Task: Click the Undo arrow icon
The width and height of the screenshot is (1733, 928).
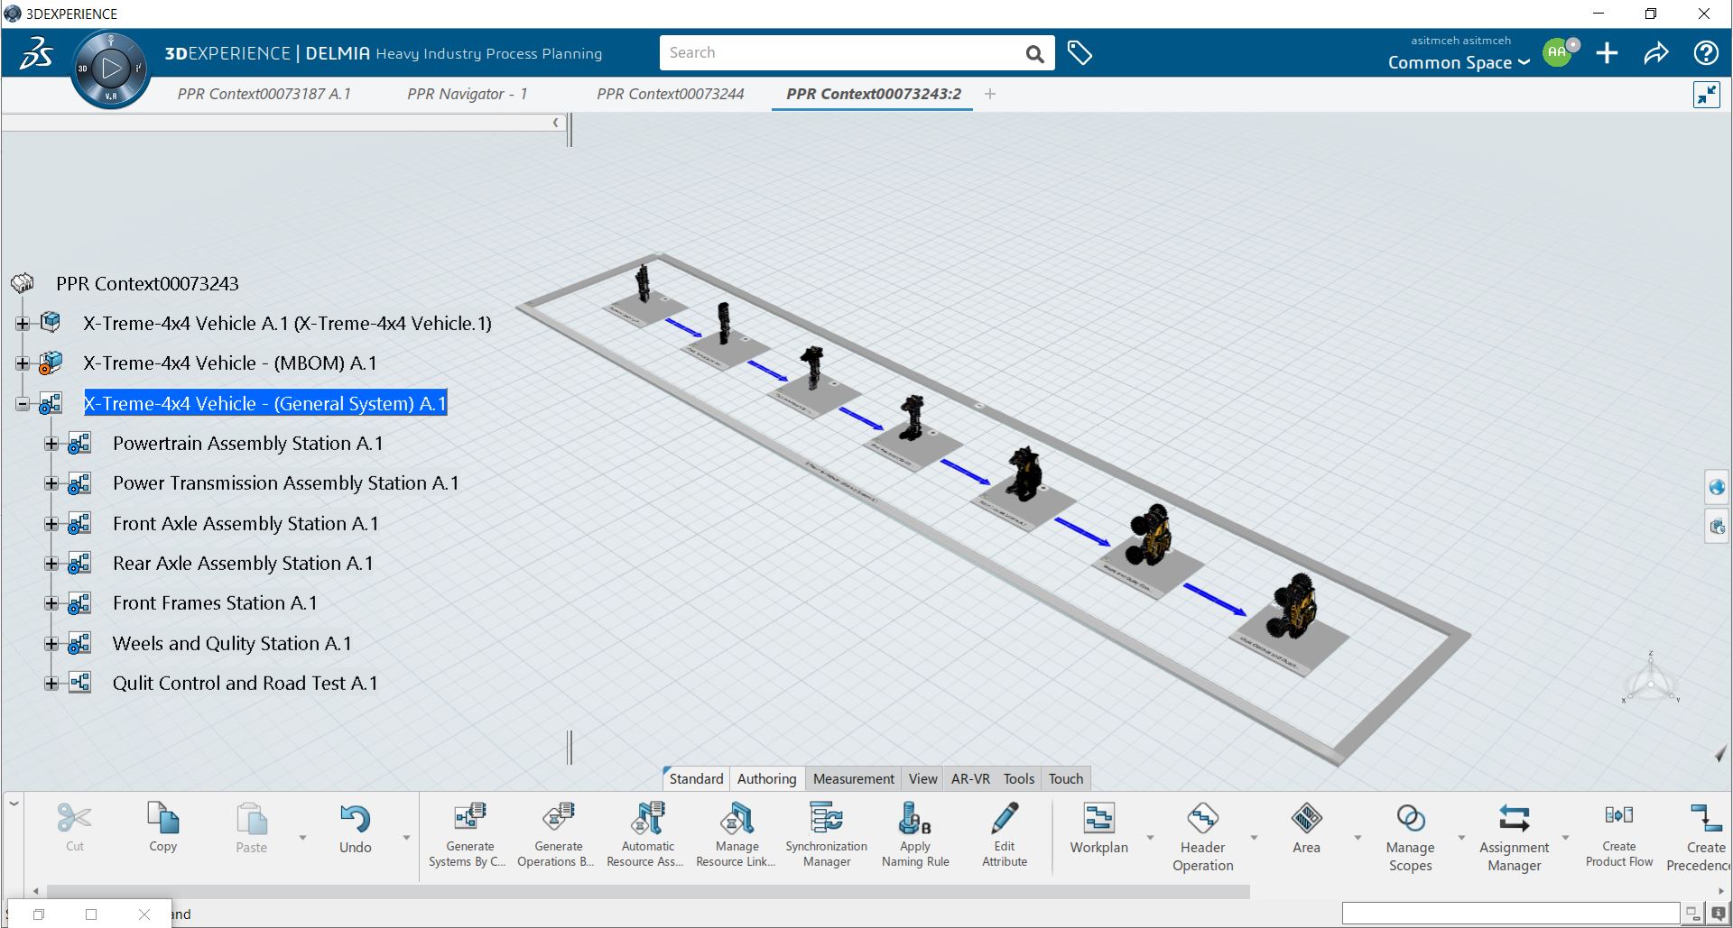Action: [355, 819]
